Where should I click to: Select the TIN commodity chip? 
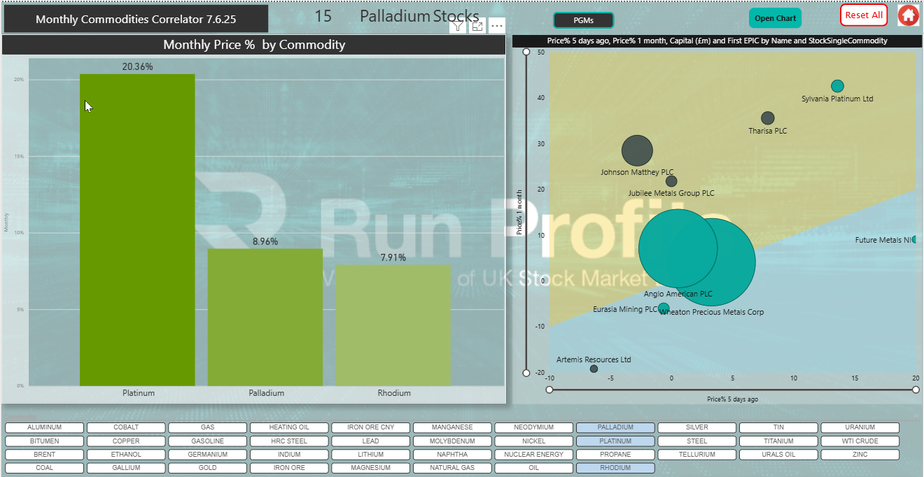point(778,427)
